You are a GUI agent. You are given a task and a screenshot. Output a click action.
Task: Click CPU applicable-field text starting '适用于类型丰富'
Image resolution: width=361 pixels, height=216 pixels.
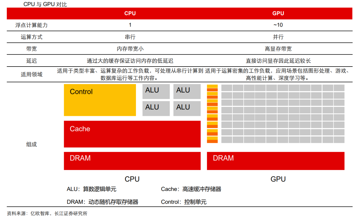click(x=130, y=74)
